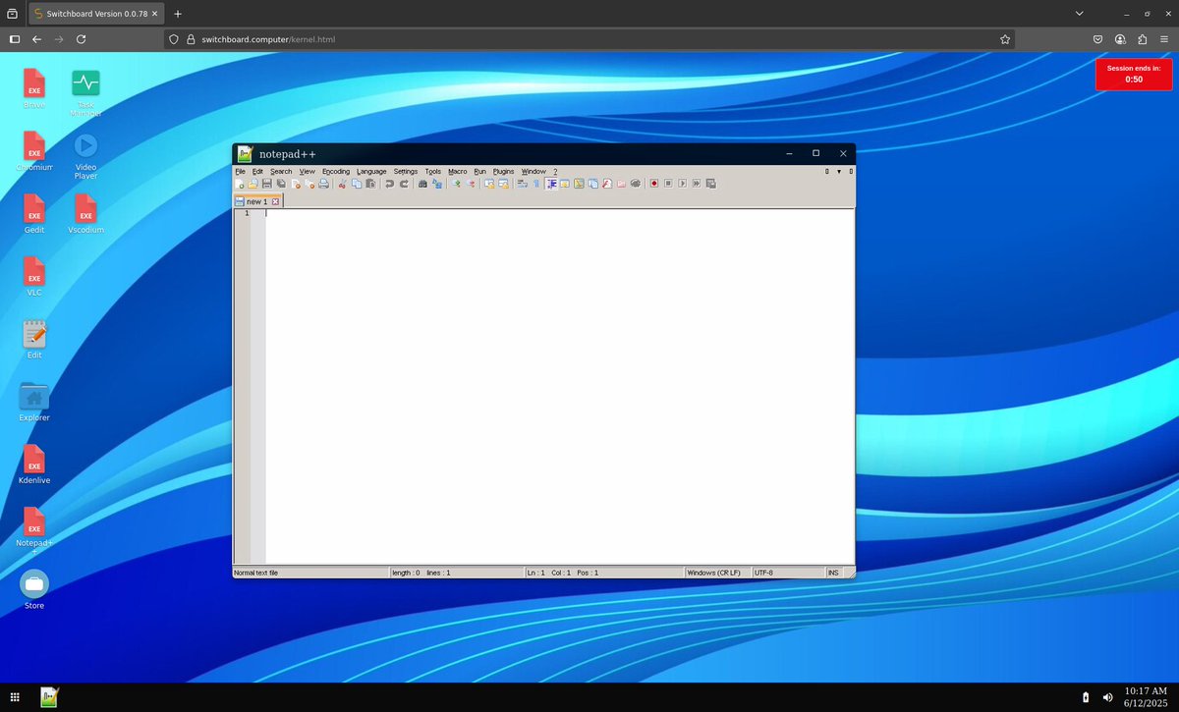Open the Macro menu
Screen dimensions: 1179x712
point(458,171)
